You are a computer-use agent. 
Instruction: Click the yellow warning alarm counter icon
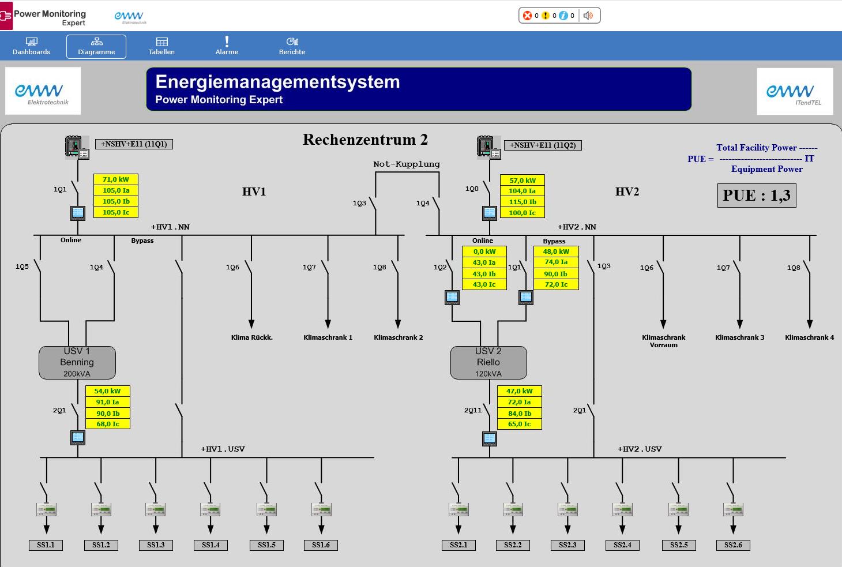pyautogui.click(x=546, y=16)
